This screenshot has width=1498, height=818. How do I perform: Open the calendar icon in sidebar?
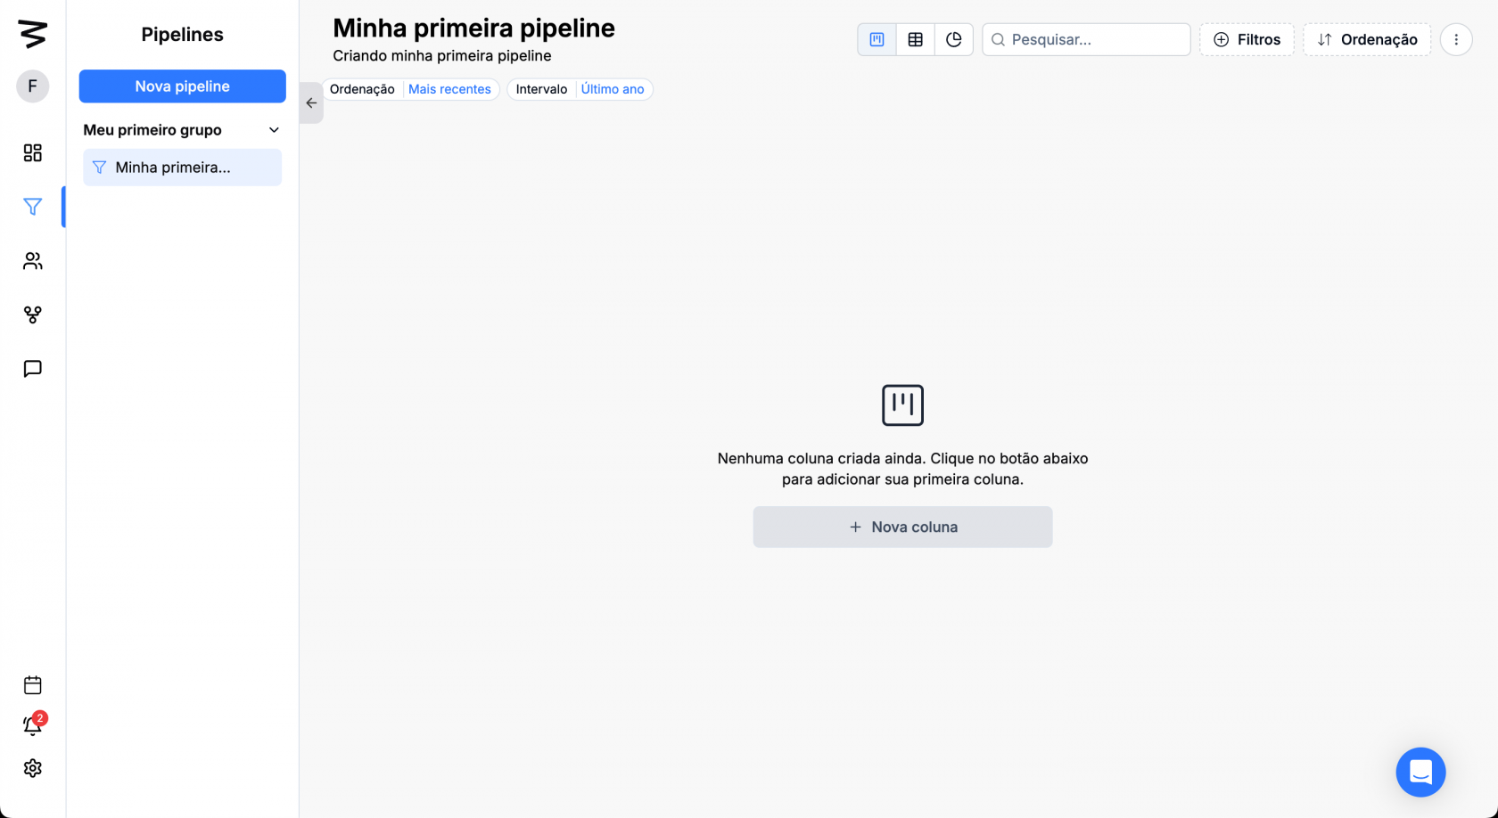click(33, 685)
